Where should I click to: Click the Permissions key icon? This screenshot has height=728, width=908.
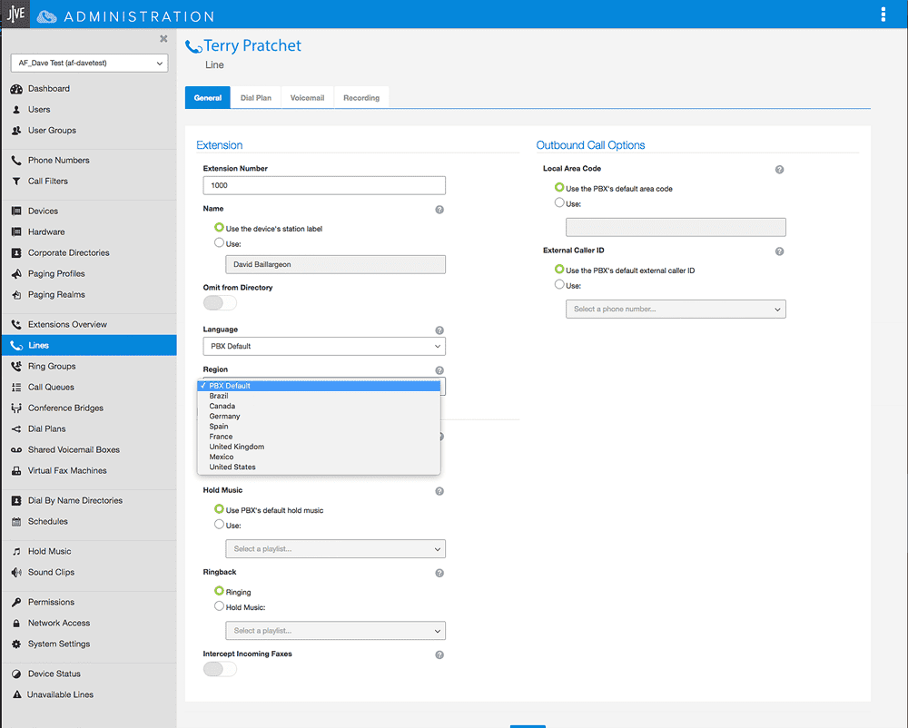16,603
